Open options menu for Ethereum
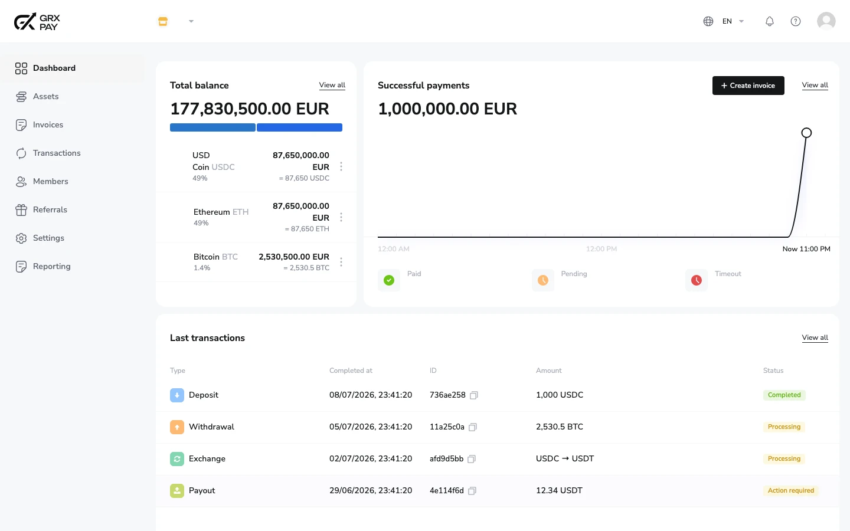Screen dimensions: 850x531 [341, 217]
